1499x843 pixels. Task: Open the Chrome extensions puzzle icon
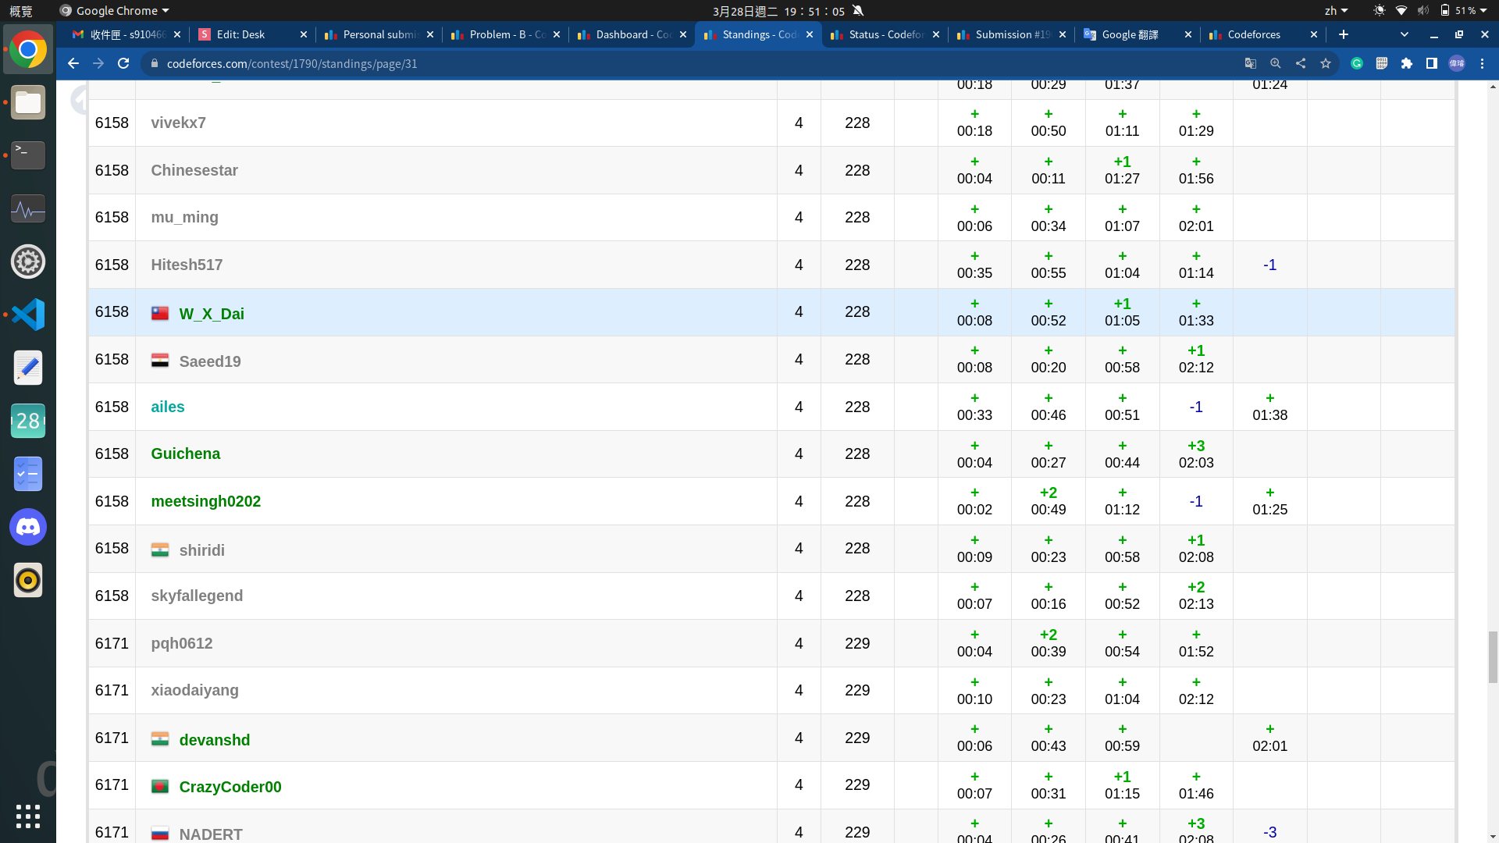[x=1407, y=63]
